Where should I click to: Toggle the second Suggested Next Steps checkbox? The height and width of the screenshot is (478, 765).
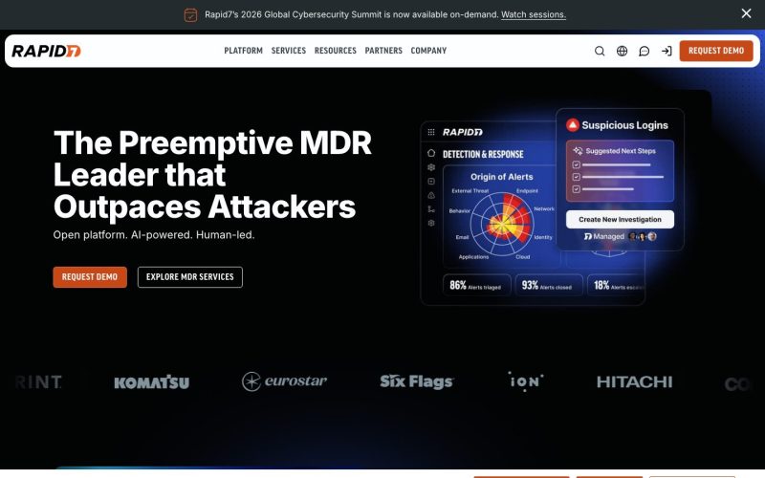point(577,177)
